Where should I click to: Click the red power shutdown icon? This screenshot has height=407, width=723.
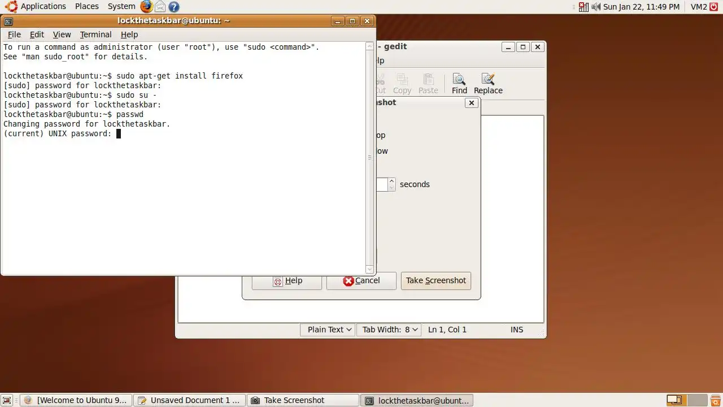[x=714, y=7]
